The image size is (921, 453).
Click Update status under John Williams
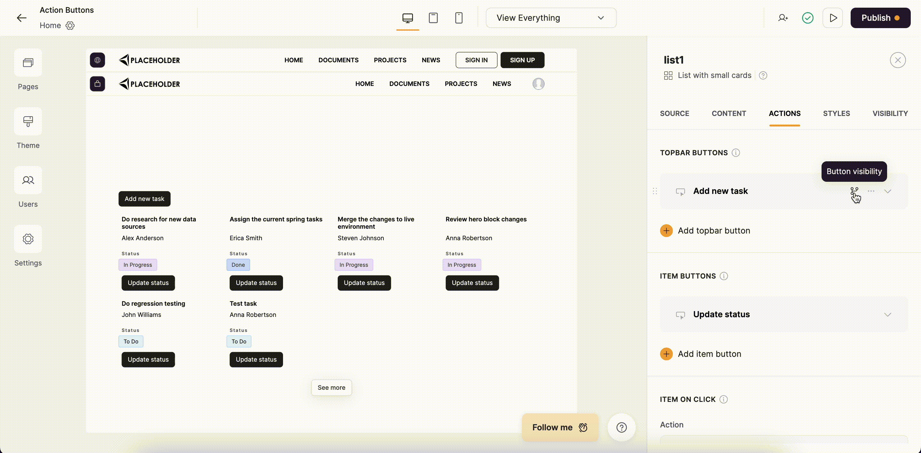[148, 359]
